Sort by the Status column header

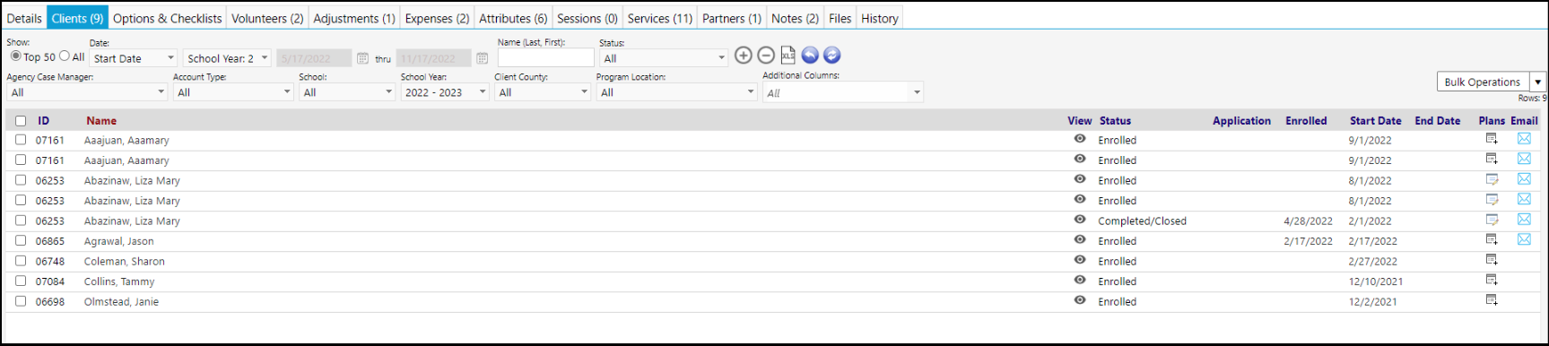point(1115,121)
